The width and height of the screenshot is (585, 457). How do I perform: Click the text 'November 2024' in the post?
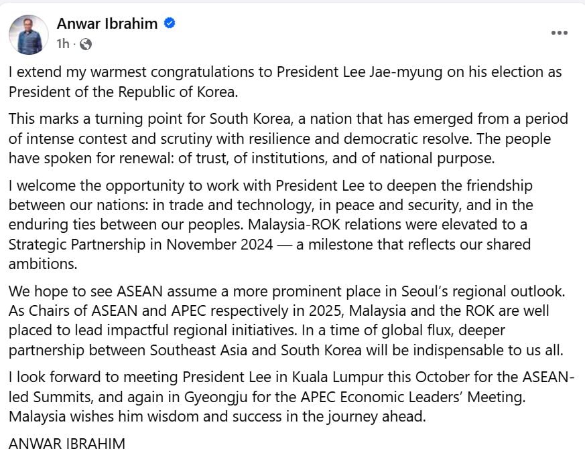(220, 244)
